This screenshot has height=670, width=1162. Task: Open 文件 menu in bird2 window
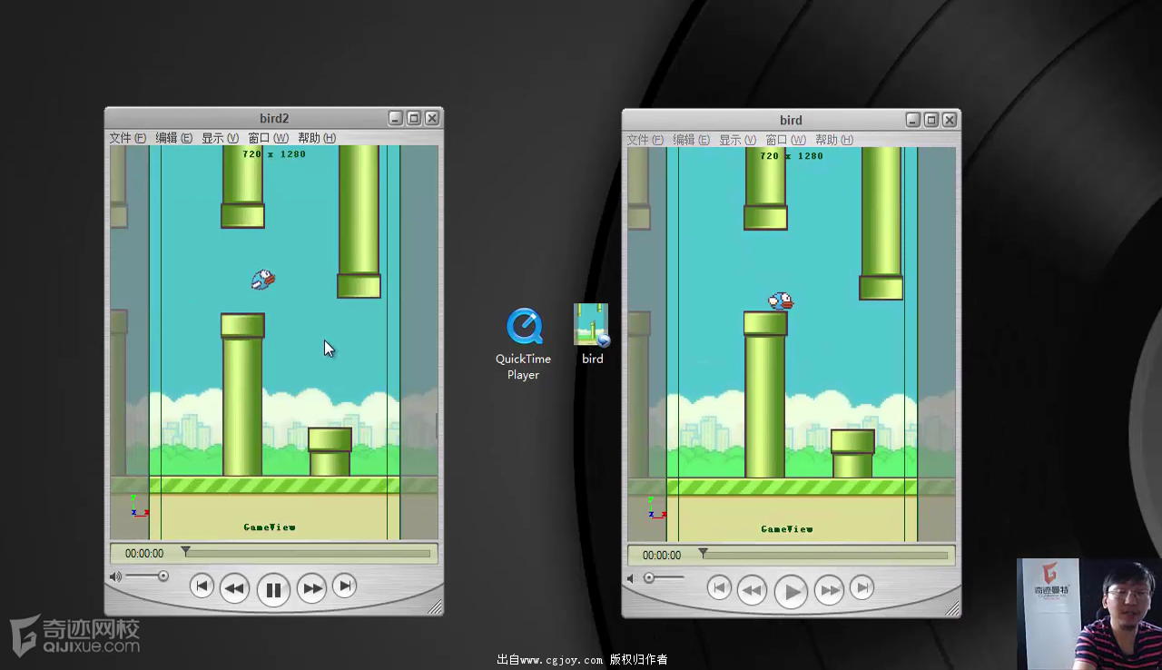(127, 138)
